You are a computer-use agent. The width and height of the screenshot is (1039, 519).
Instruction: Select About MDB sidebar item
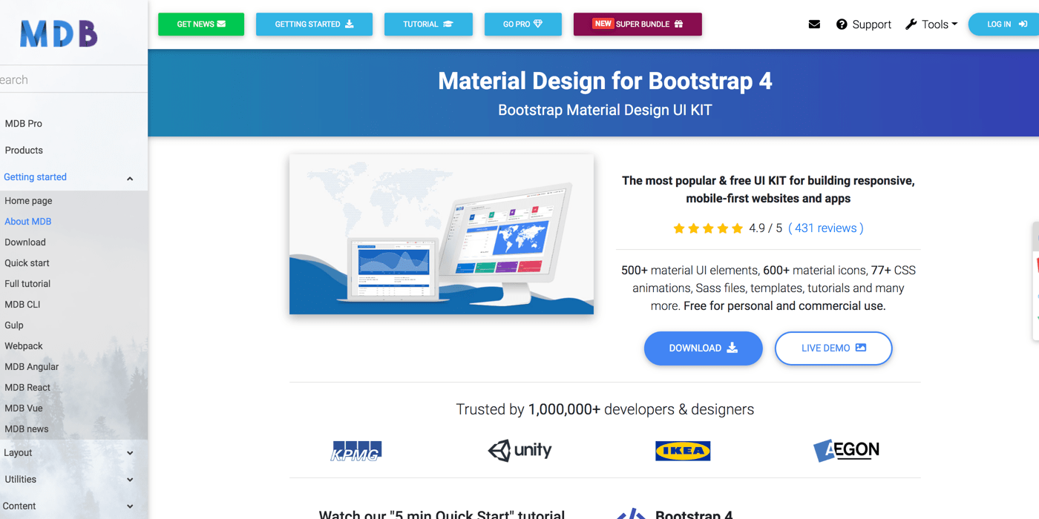pos(28,222)
